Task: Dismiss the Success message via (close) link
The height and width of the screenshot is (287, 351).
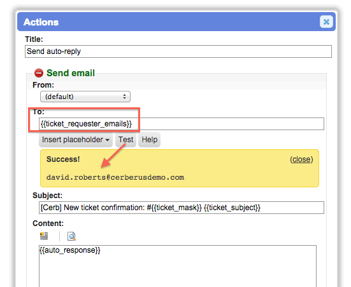Action: coord(301,159)
